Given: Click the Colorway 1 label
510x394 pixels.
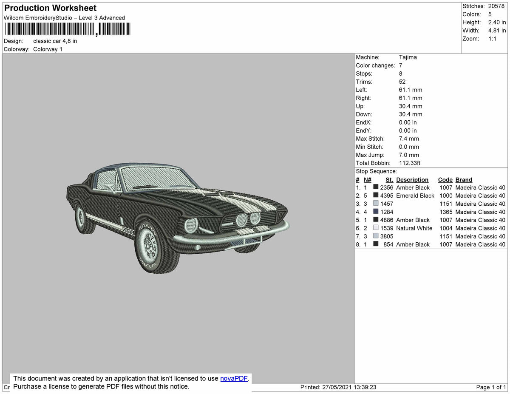Looking at the screenshot, I should pos(48,49).
